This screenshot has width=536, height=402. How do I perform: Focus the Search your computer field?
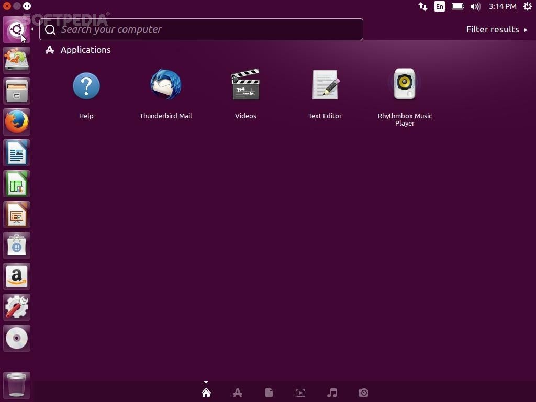(209, 29)
